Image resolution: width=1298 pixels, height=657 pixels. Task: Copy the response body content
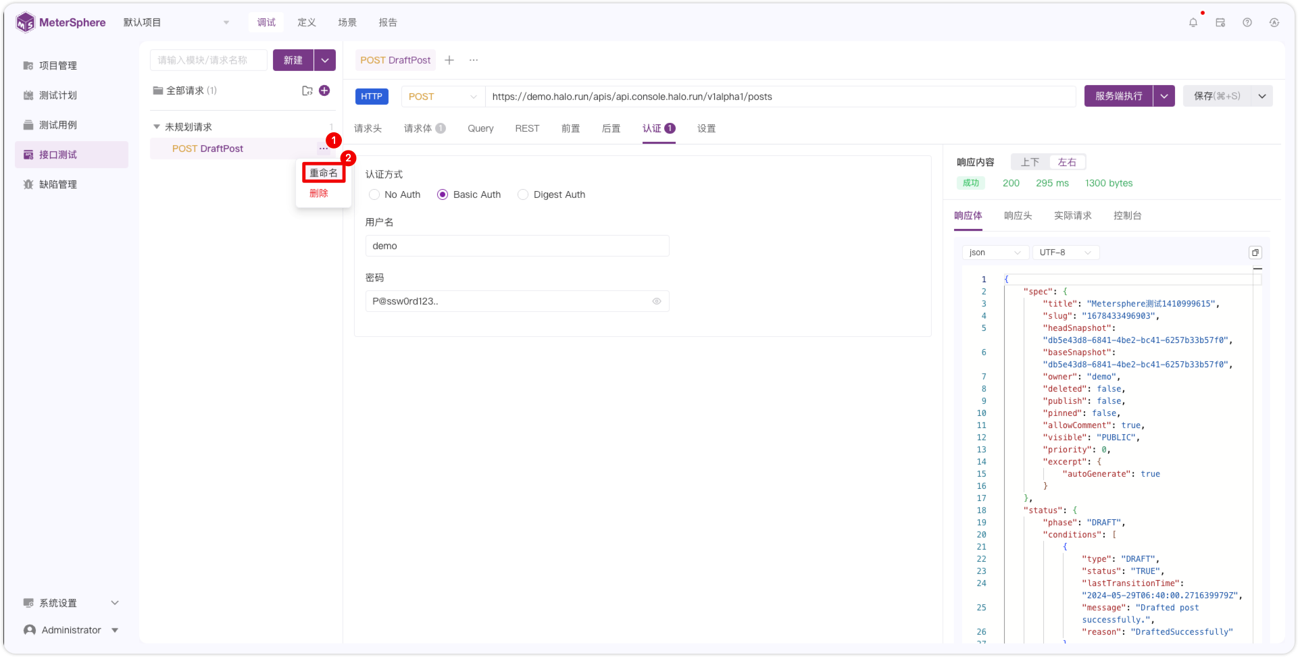click(1255, 253)
